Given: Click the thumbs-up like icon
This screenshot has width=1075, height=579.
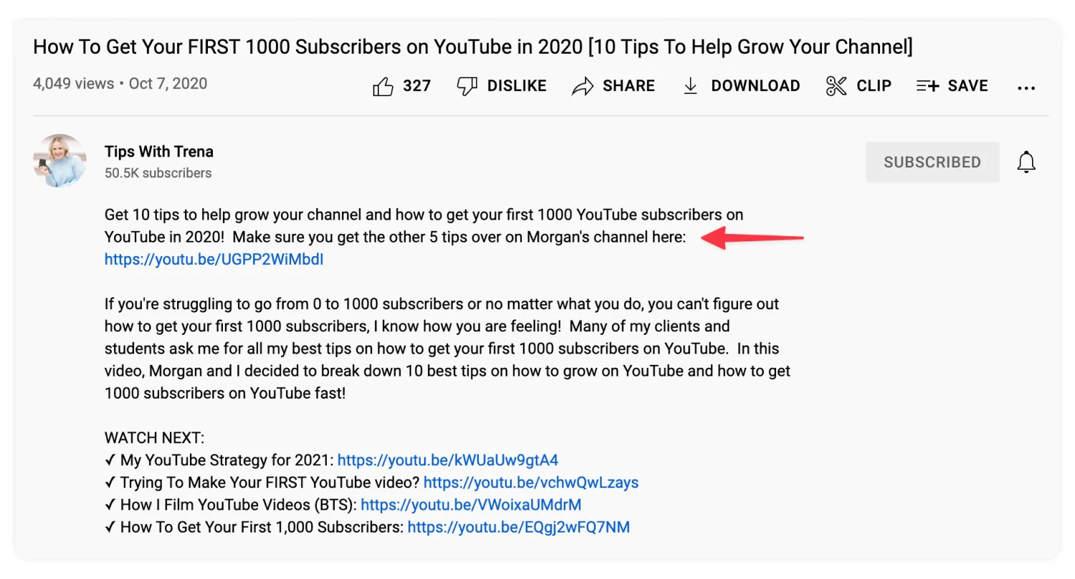Looking at the screenshot, I should tap(383, 87).
